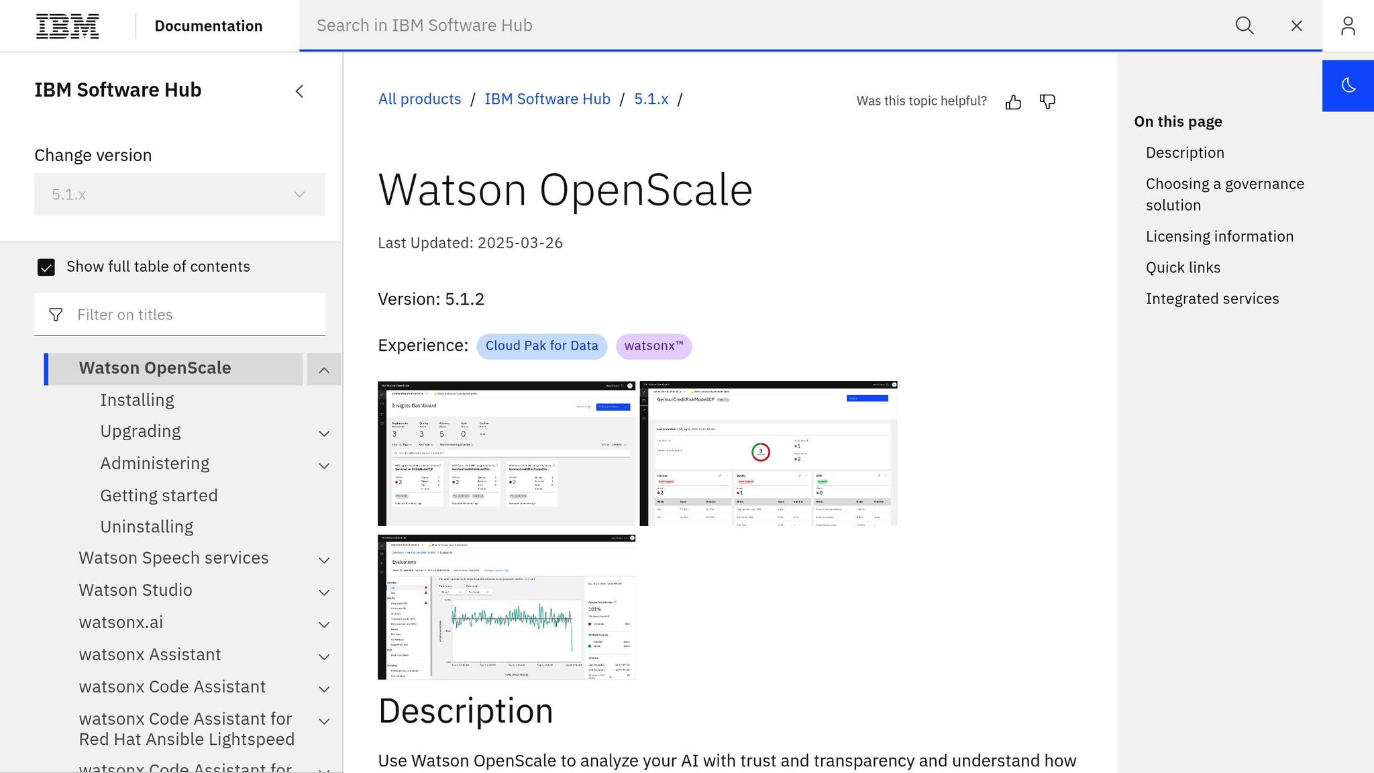Open Watson Speech services topic
This screenshot has width=1374, height=773.
(x=173, y=558)
